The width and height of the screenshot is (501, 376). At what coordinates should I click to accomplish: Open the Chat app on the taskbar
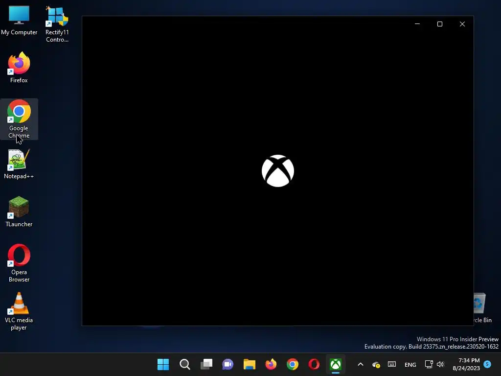pyautogui.click(x=228, y=364)
